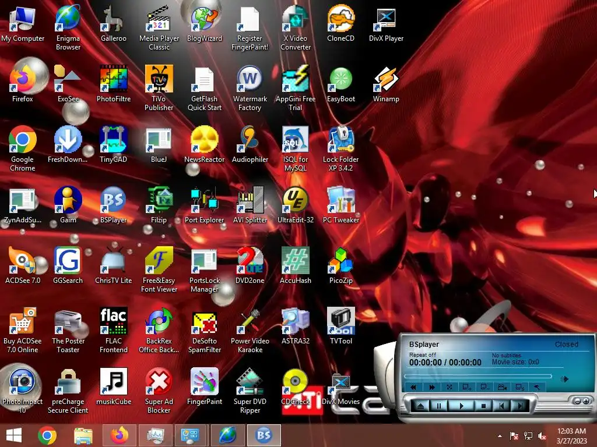Open the taskbar clock showing 12:03 AM

(571, 435)
